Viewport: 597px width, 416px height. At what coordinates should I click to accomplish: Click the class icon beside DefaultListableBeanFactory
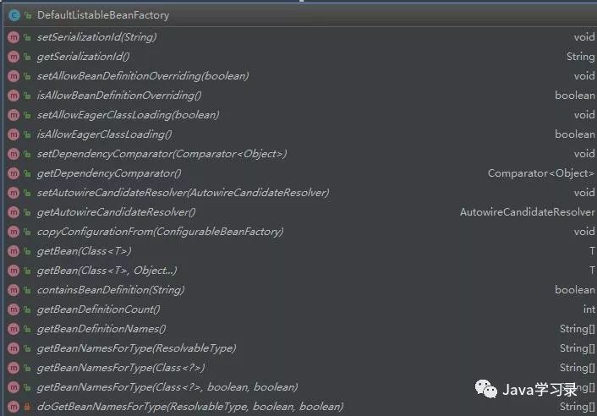tap(14, 15)
